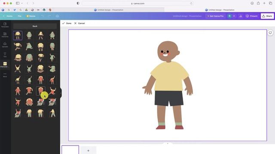
Task: Click the cloud save status icon
Action: tap(57, 16)
